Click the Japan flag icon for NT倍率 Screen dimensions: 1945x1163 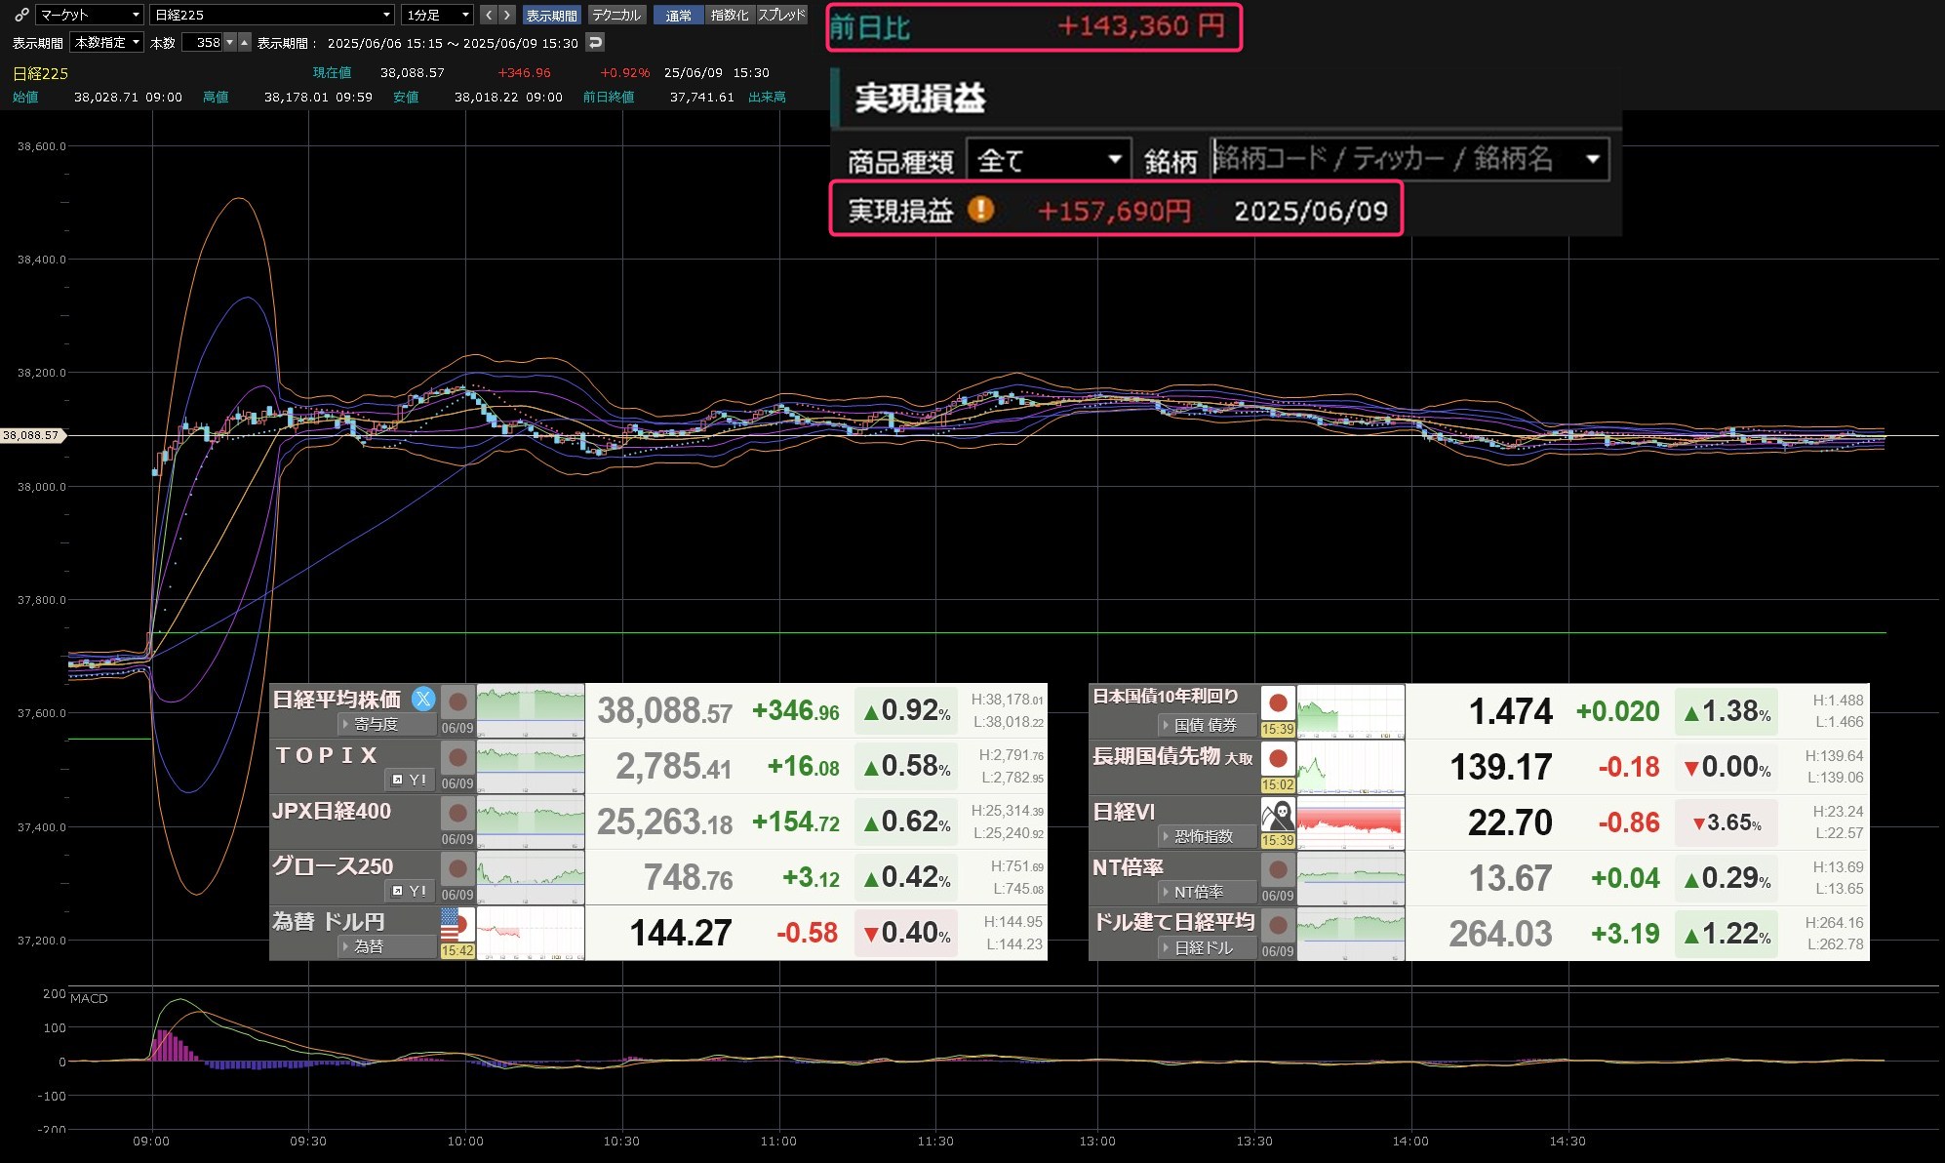(1278, 870)
